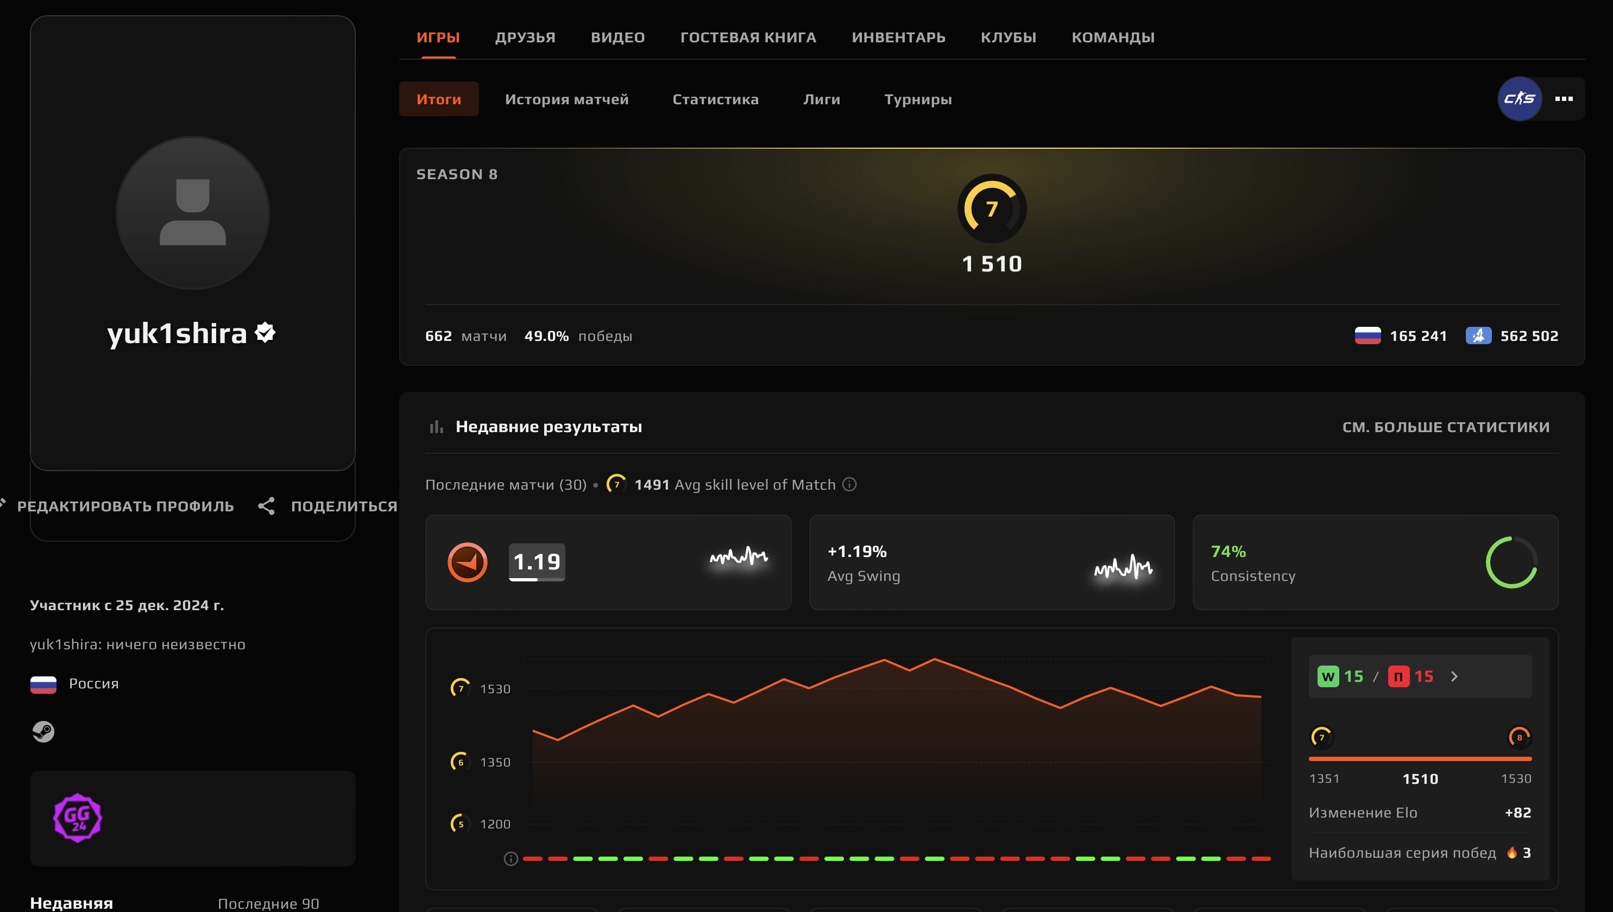Click the verified badge next to yuk1shira
This screenshot has width=1613, height=912.
point(265,333)
